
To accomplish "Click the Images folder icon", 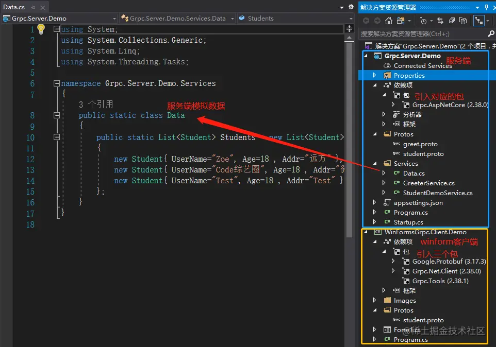I will 387,300.
